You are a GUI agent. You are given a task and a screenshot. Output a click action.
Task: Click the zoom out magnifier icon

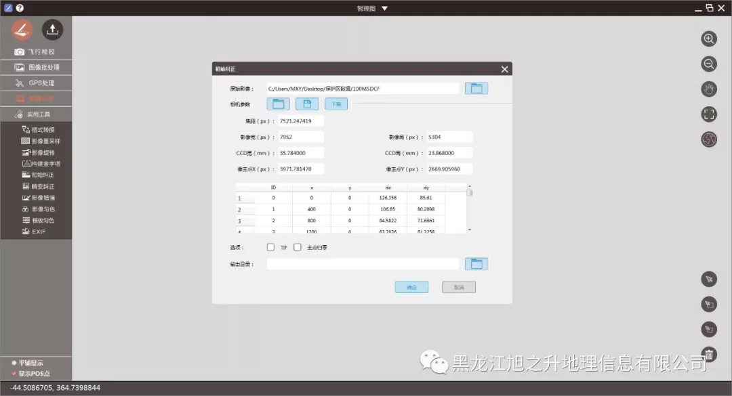coord(709,64)
